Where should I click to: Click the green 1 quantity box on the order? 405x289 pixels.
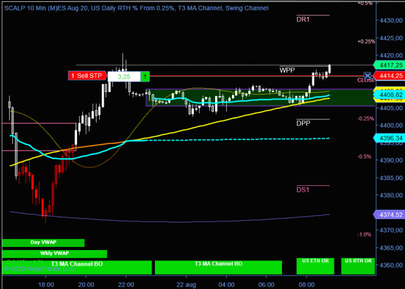coord(145,76)
